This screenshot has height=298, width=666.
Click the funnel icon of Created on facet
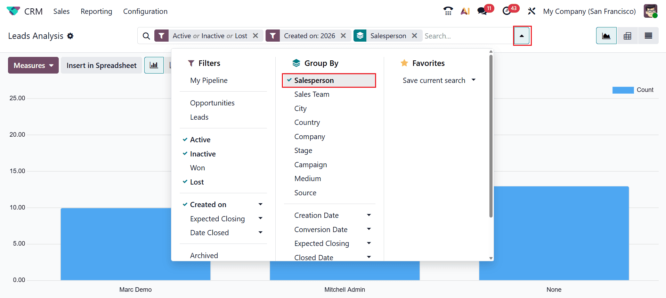pyautogui.click(x=273, y=36)
